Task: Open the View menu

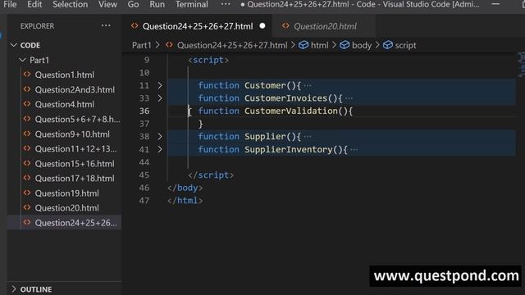Action: [x=107, y=4]
